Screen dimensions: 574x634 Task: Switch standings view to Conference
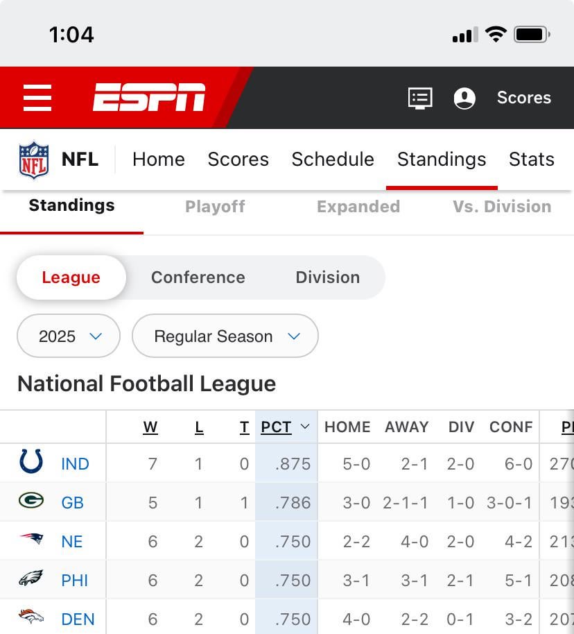tap(198, 277)
